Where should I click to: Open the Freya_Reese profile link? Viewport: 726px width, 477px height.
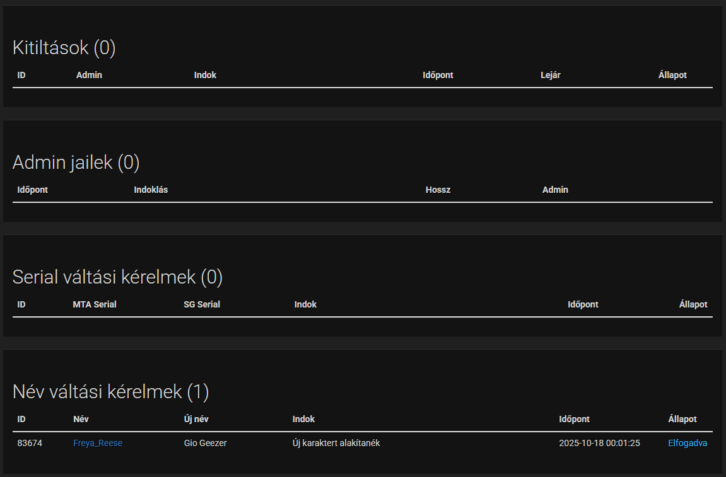click(98, 443)
